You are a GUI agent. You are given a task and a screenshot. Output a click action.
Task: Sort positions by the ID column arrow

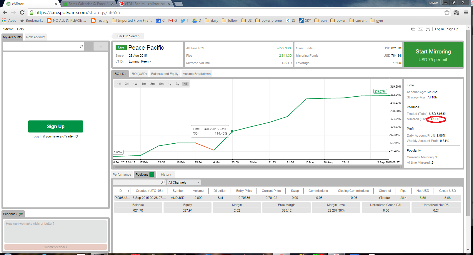[x=128, y=191]
